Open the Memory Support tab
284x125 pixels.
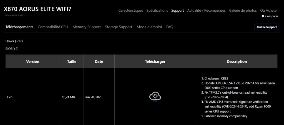point(87,27)
